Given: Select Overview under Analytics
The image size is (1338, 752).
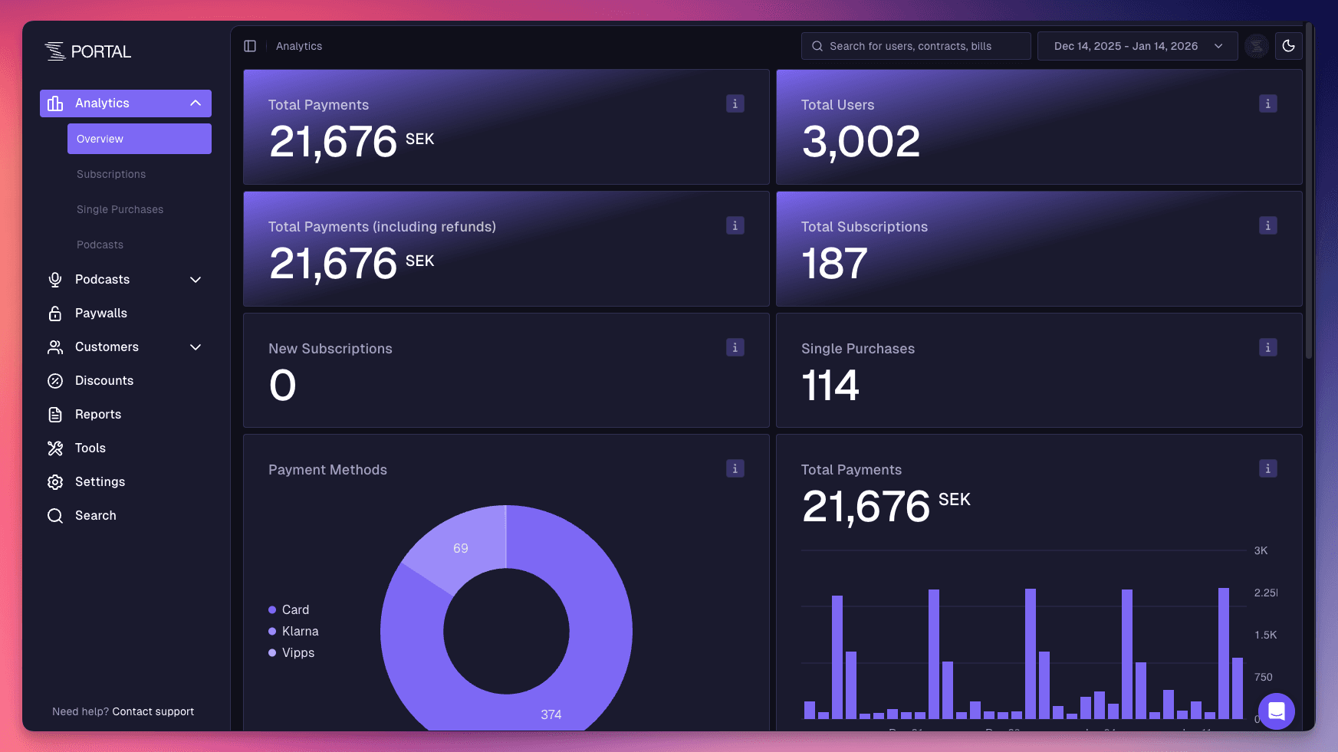Looking at the screenshot, I should click(140, 139).
